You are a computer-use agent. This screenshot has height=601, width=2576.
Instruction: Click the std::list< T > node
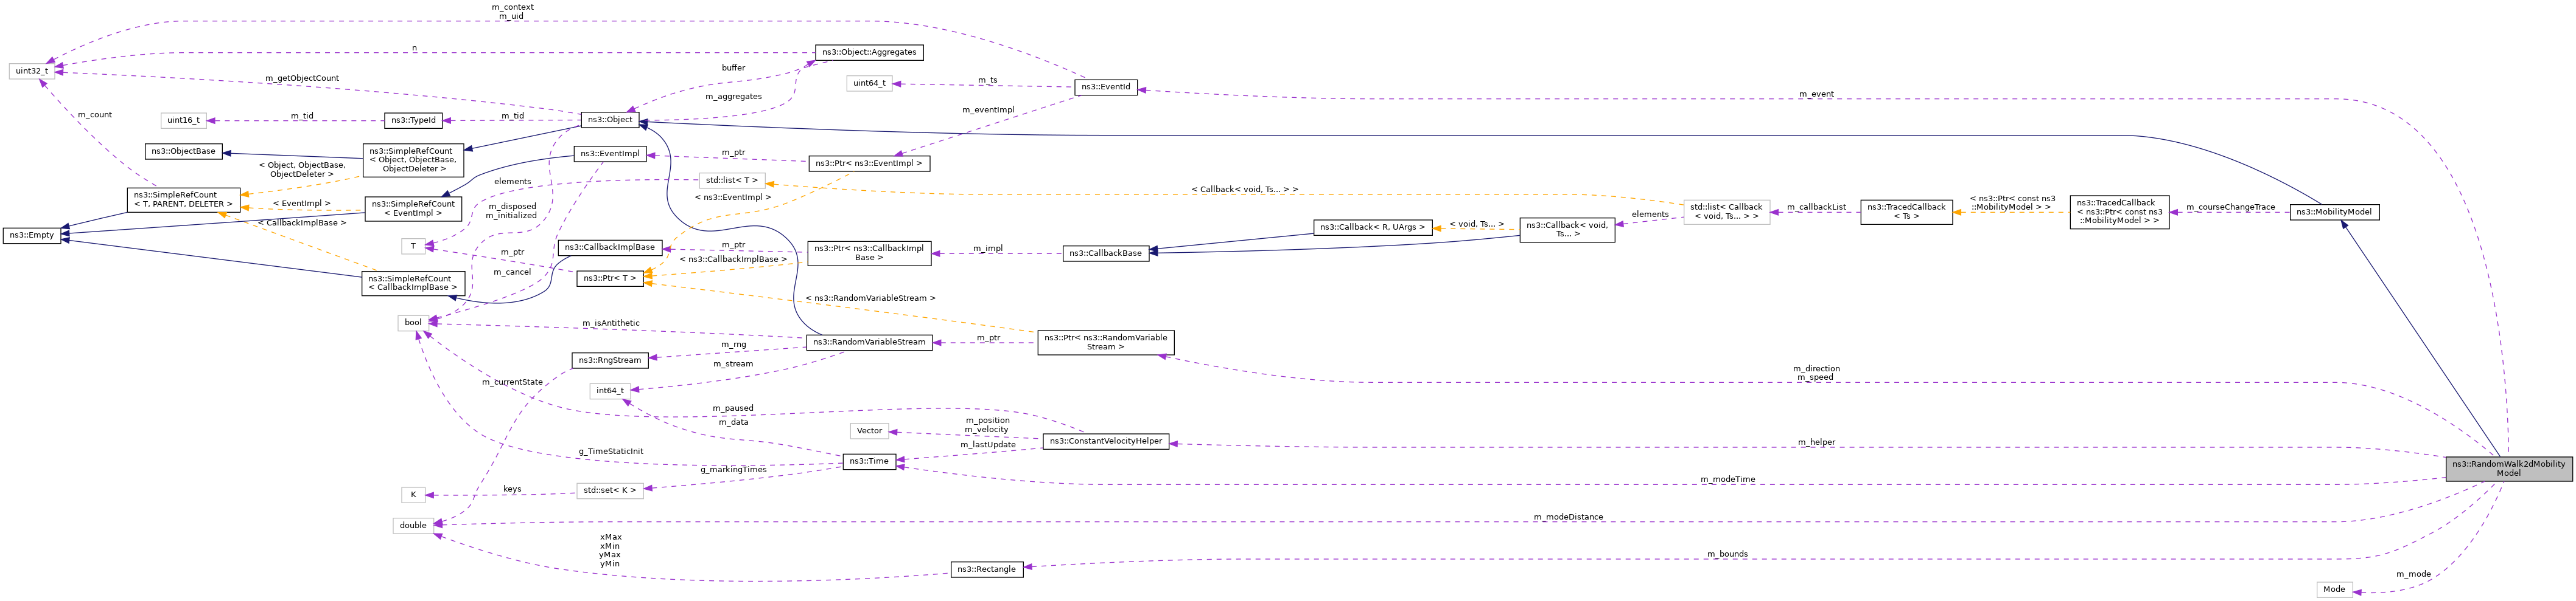click(731, 180)
